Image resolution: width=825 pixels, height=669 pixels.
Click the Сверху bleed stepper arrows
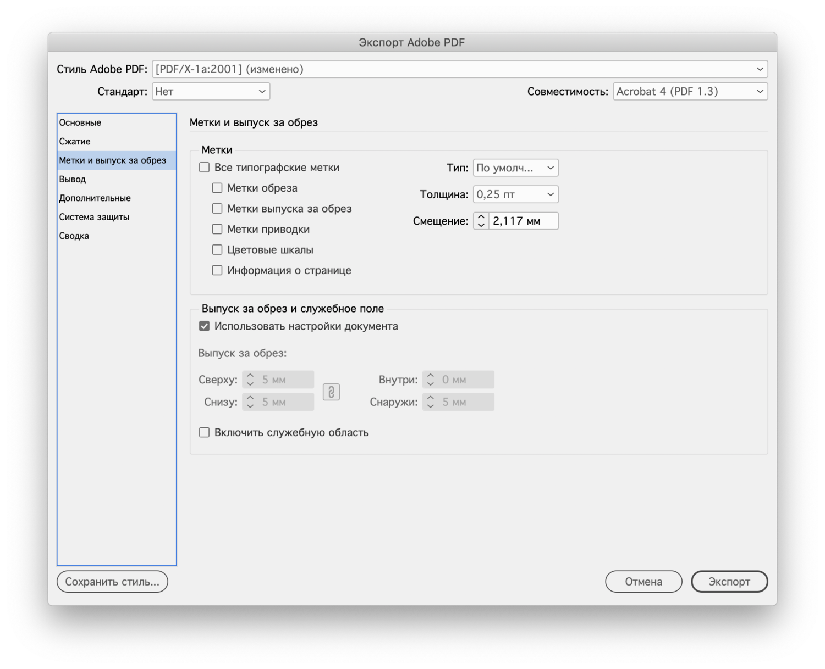[x=250, y=380]
